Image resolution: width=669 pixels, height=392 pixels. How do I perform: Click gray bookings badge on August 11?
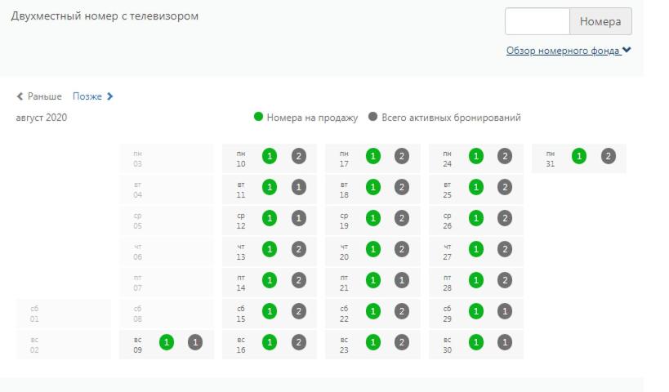click(299, 187)
